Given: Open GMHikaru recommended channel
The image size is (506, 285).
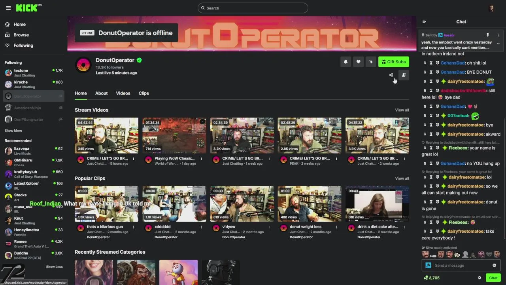Looking at the screenshot, I should [34, 162].
